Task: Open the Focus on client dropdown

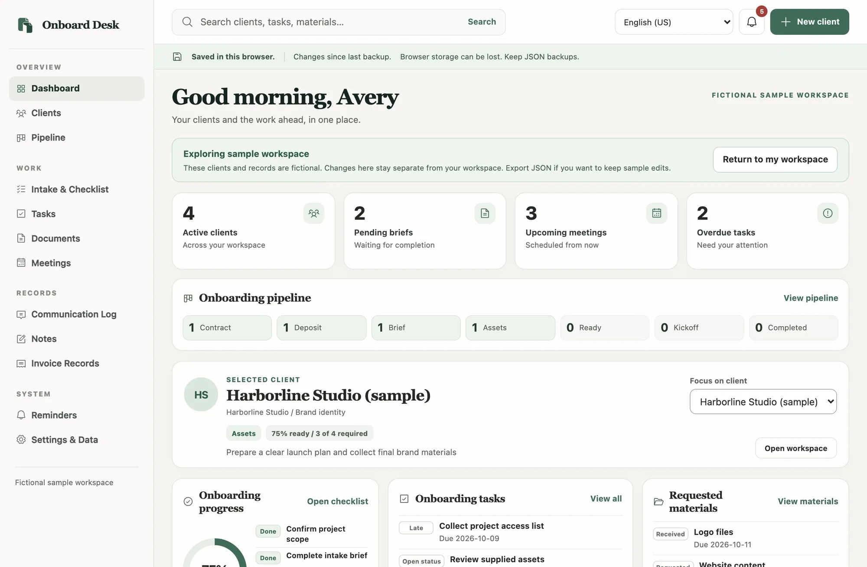Action: [x=763, y=402]
